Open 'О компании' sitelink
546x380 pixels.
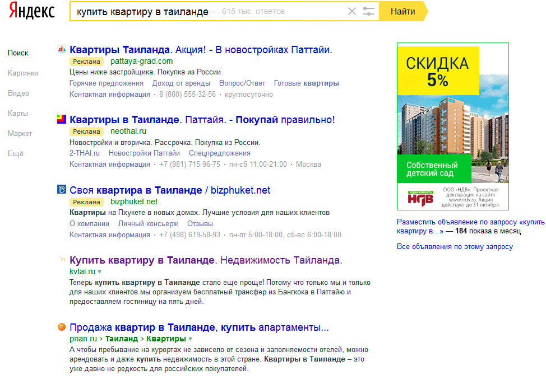pos(90,223)
